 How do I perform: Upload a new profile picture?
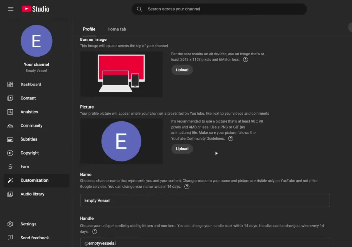point(182,149)
